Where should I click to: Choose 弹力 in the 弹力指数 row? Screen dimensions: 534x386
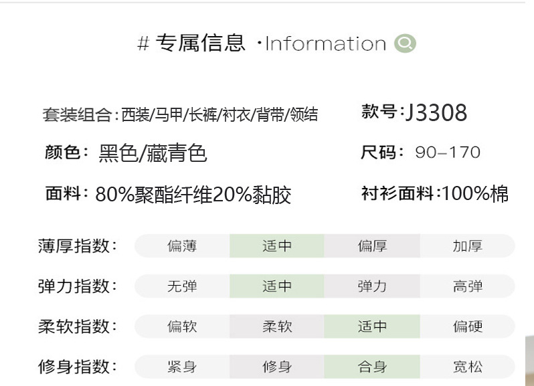pos(372,286)
